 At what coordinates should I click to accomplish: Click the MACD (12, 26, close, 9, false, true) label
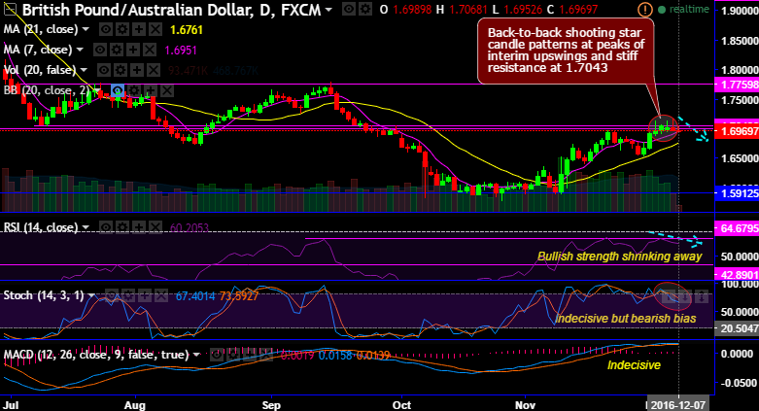[96, 355]
